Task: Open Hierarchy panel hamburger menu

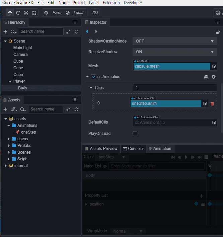Action: pos(75,22)
